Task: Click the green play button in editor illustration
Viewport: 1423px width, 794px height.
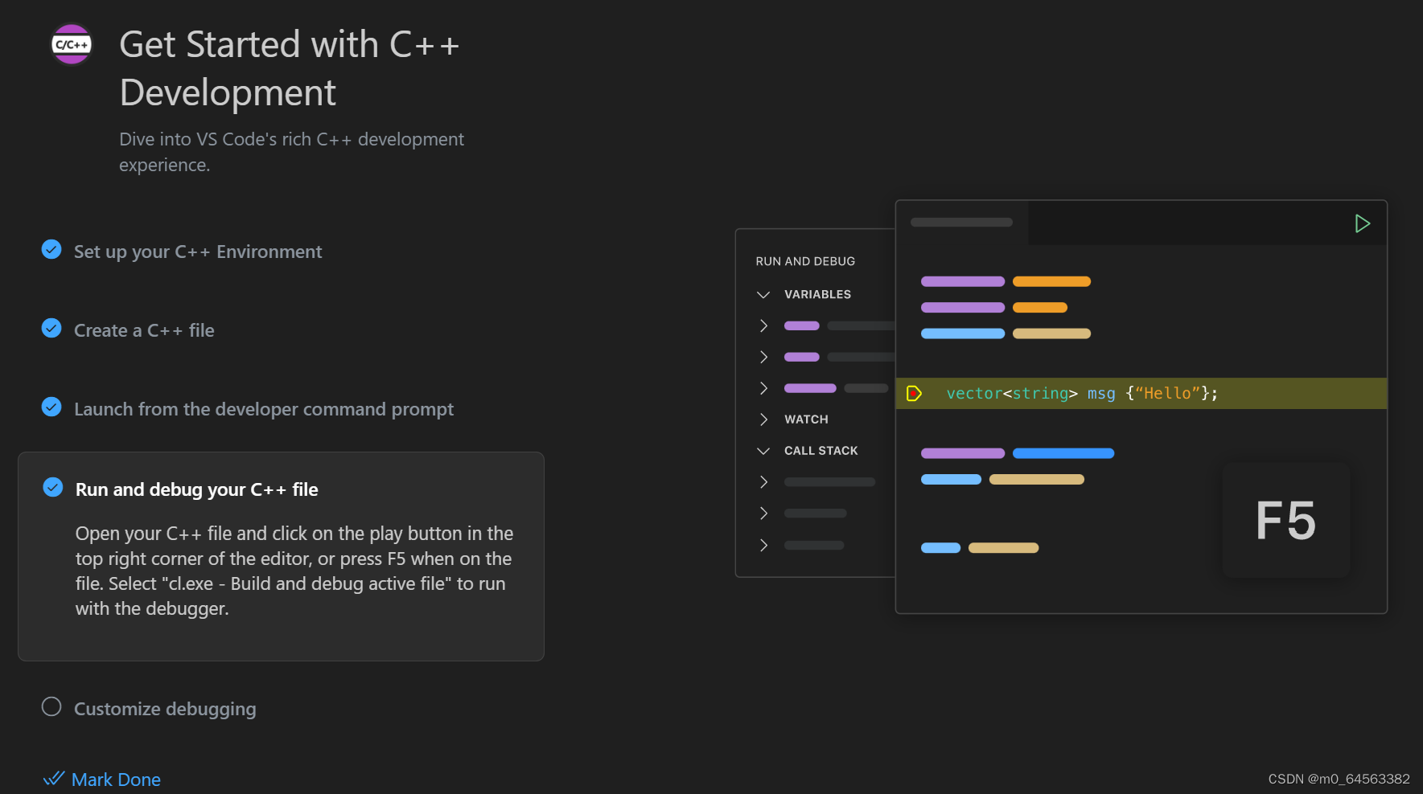Action: tap(1362, 223)
